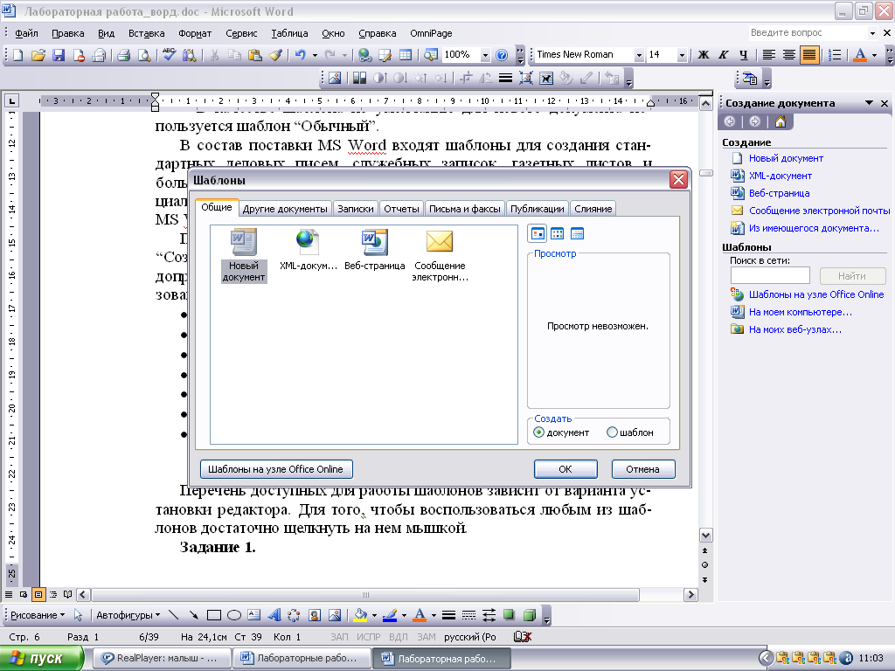Viewport: 895px width, 671px height.
Task: Click the dialog's 'Шаблоны на узле Office Online' button
Action: coord(276,469)
